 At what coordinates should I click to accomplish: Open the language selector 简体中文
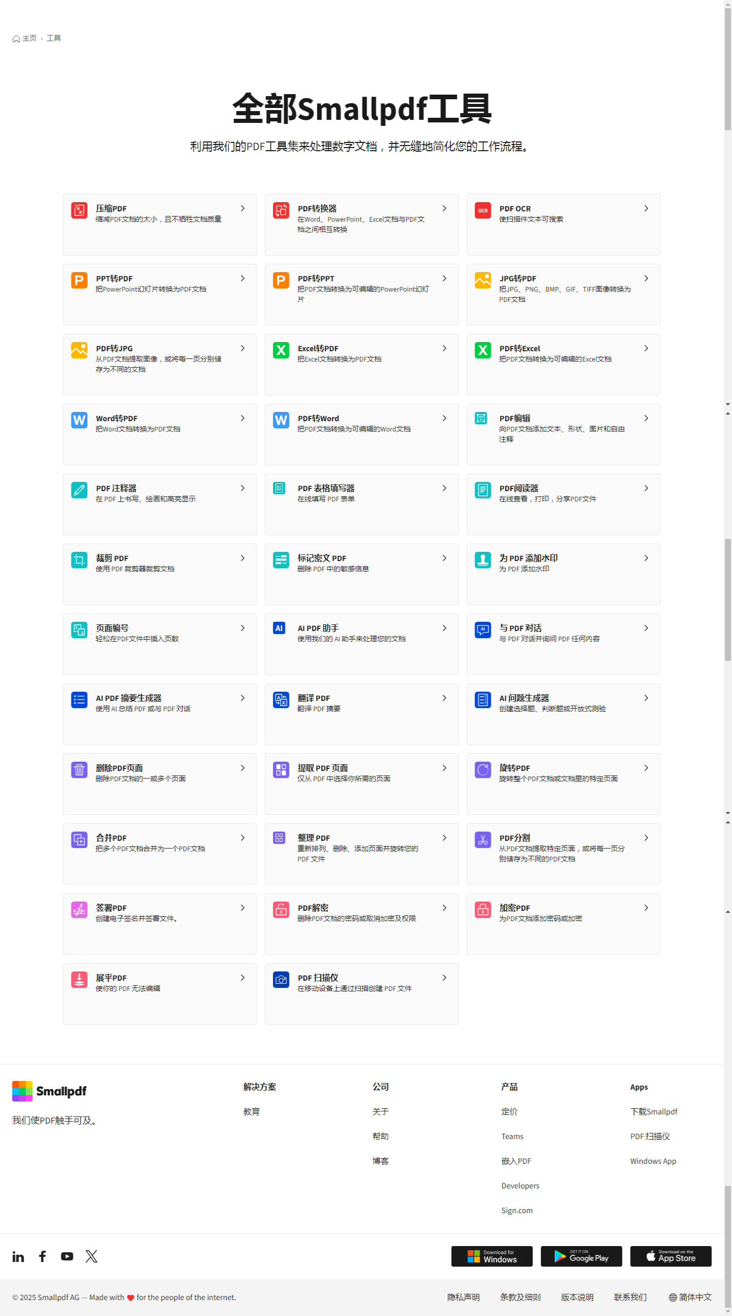tap(690, 1297)
